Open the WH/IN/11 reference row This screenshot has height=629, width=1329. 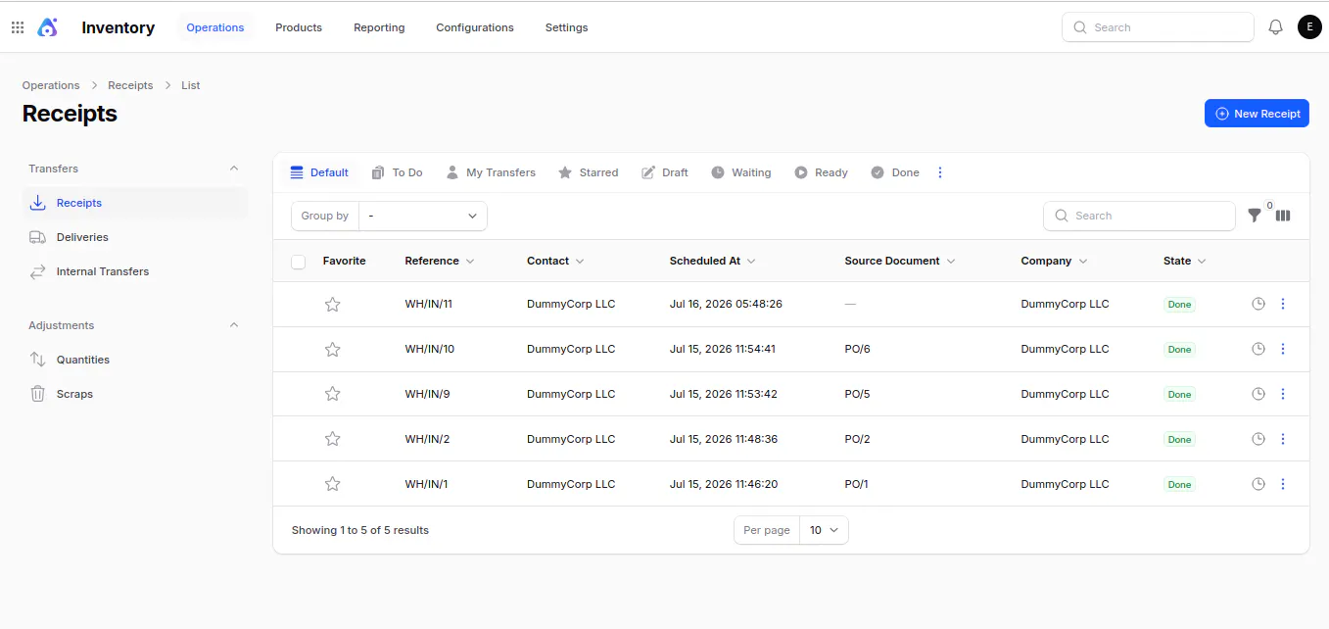(428, 304)
